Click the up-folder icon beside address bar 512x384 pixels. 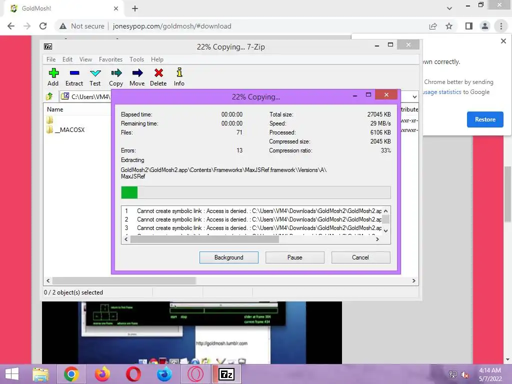point(49,96)
